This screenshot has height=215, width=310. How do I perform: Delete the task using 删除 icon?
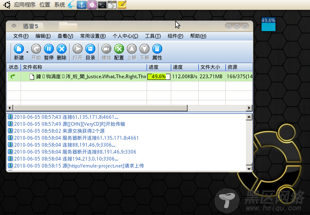(x=62, y=49)
